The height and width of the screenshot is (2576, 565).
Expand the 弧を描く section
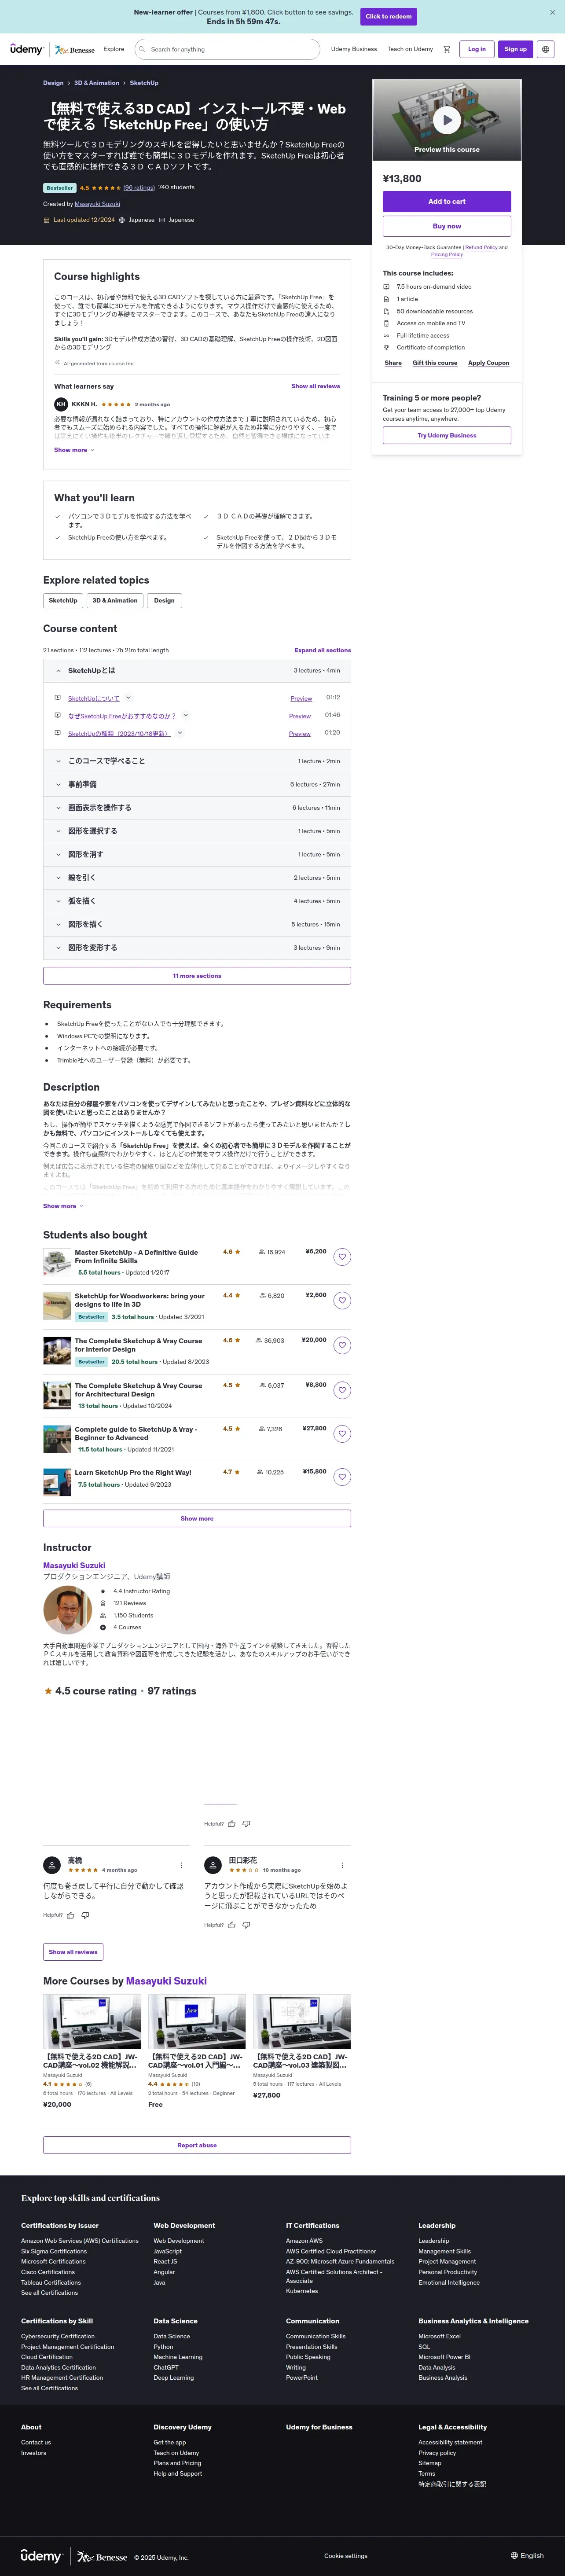point(197,901)
